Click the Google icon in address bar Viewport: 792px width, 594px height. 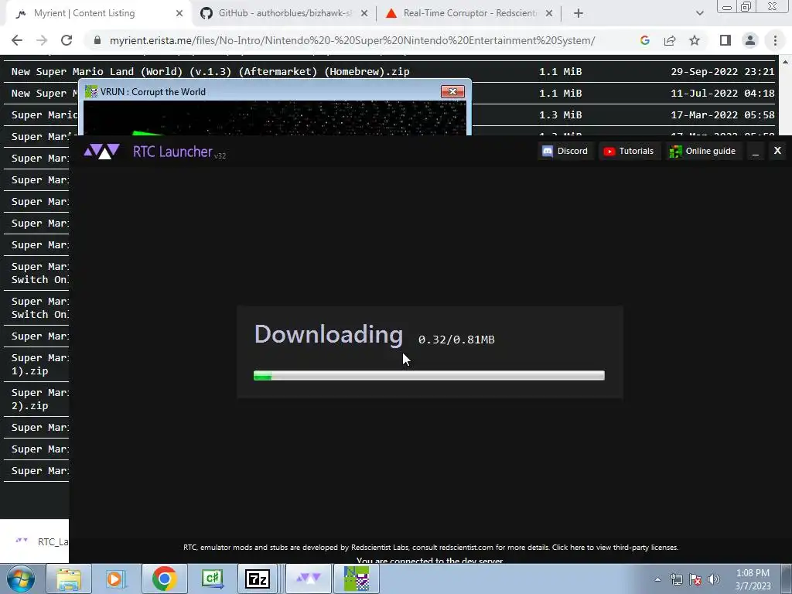tap(644, 40)
